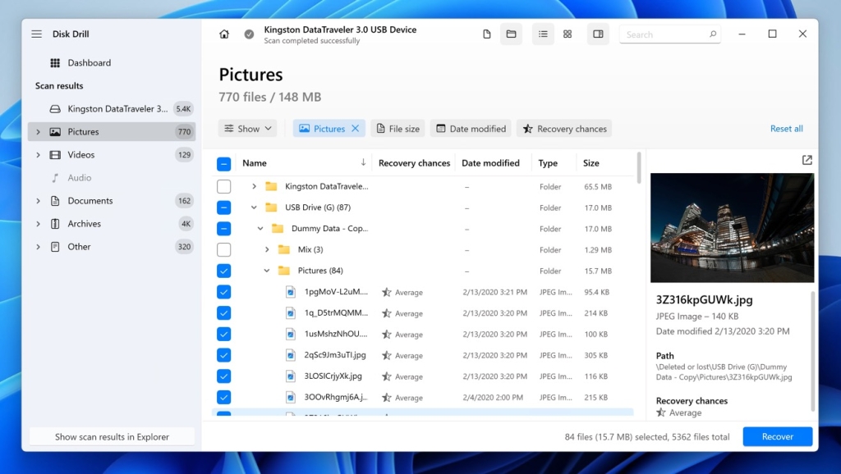Open the Show filter dropdown
The width and height of the screenshot is (841, 474).
(x=246, y=128)
